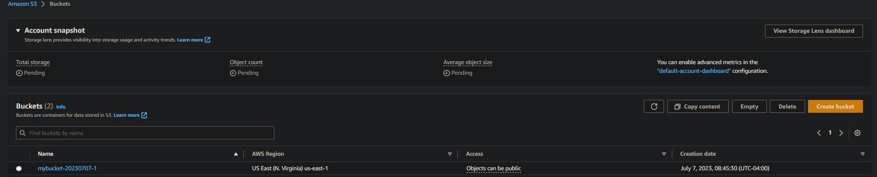The height and width of the screenshot is (177, 877).
Task: Sort by AWS Region column arrow
Action: (450, 154)
